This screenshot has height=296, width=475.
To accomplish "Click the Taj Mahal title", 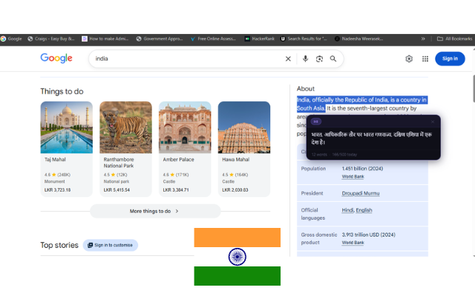I will [55, 160].
